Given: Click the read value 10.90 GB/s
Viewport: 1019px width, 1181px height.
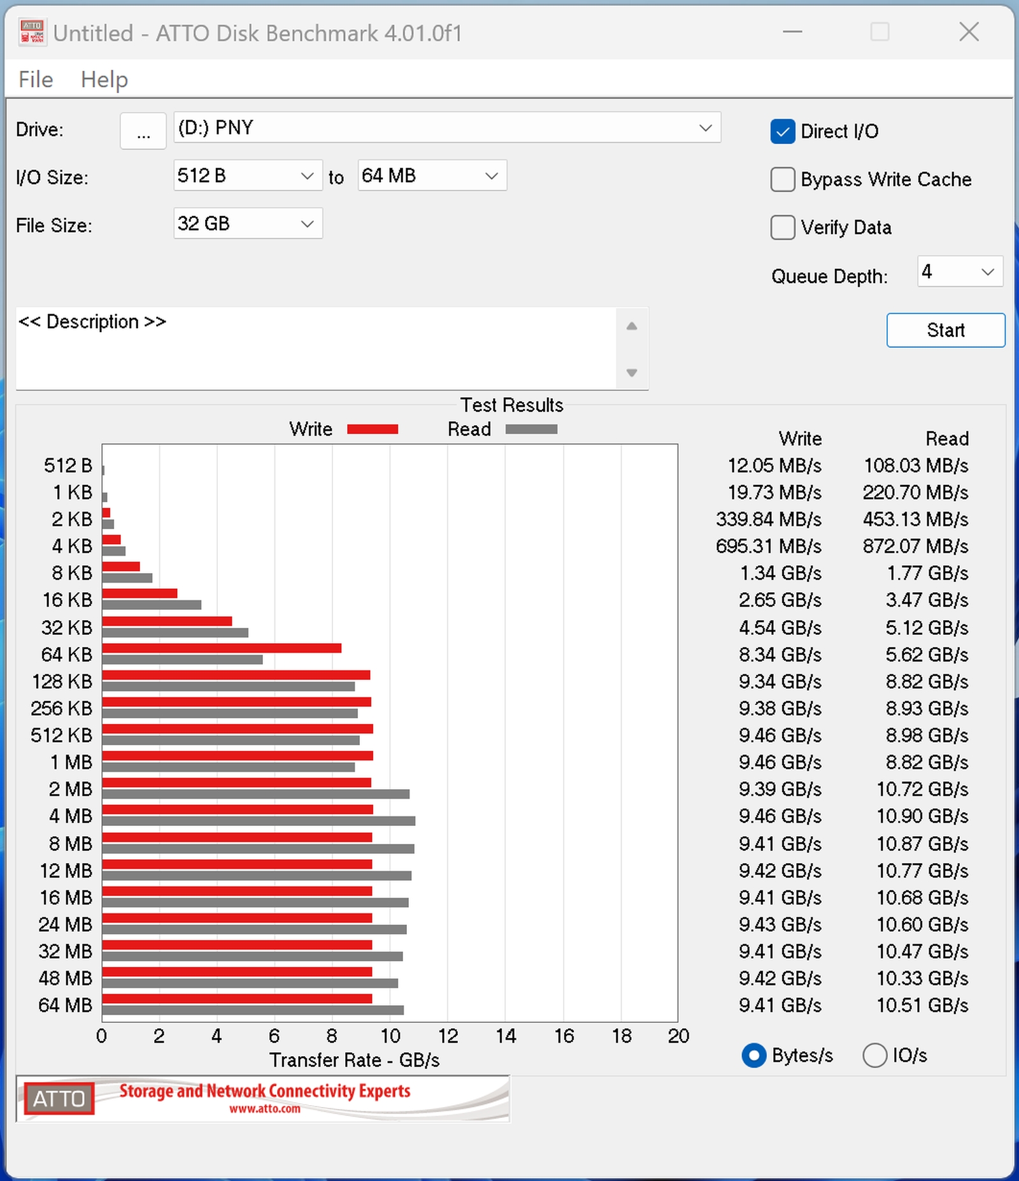Looking at the screenshot, I should [x=923, y=816].
